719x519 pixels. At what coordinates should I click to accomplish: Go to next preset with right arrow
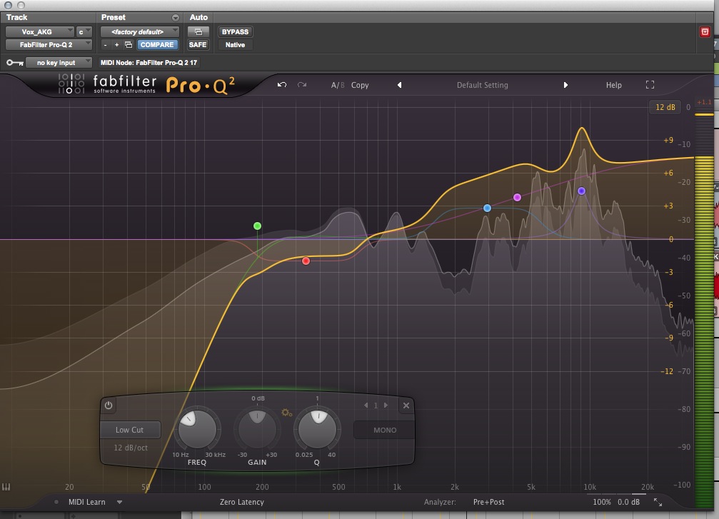565,85
